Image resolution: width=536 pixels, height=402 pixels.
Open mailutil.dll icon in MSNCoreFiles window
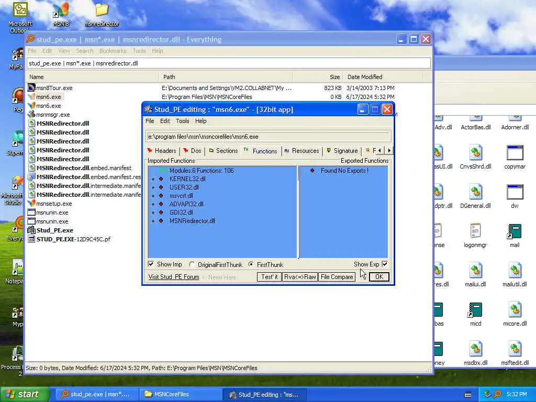(515, 271)
